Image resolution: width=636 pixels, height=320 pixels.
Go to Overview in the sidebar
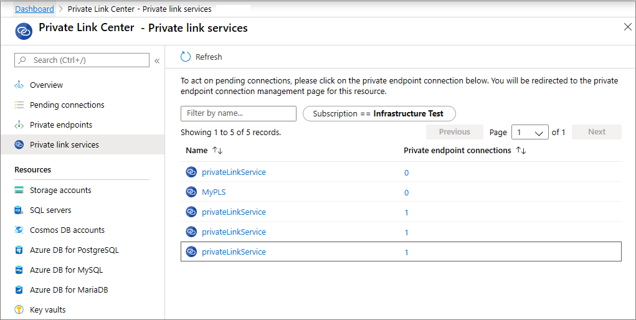click(46, 85)
